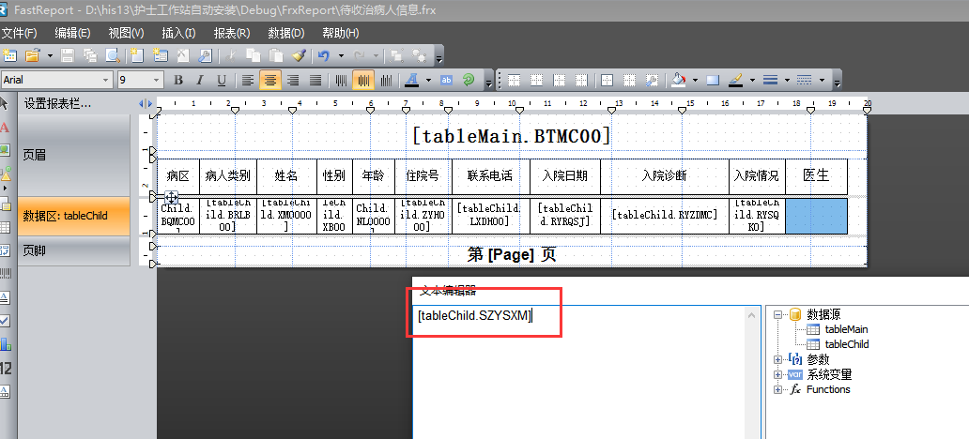
Task: Click the New report icon
Action: (8, 55)
